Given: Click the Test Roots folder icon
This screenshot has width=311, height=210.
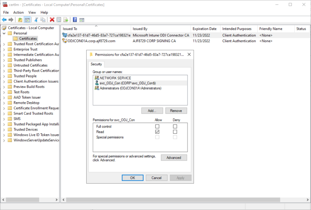Looking at the screenshot, I should coord(10,92).
